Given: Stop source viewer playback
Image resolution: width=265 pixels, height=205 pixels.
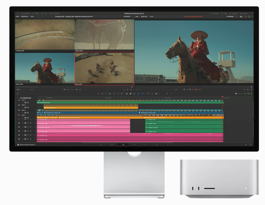Looking at the screenshot, I should click(71, 89).
